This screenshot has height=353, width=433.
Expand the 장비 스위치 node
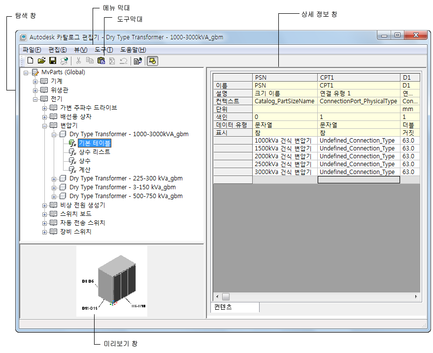point(44,233)
